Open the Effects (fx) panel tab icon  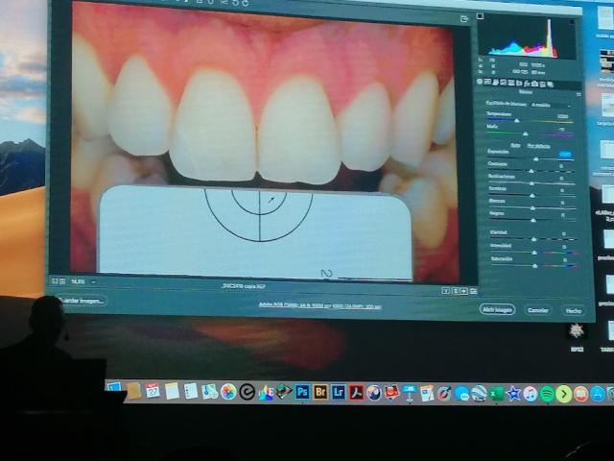[x=527, y=84]
